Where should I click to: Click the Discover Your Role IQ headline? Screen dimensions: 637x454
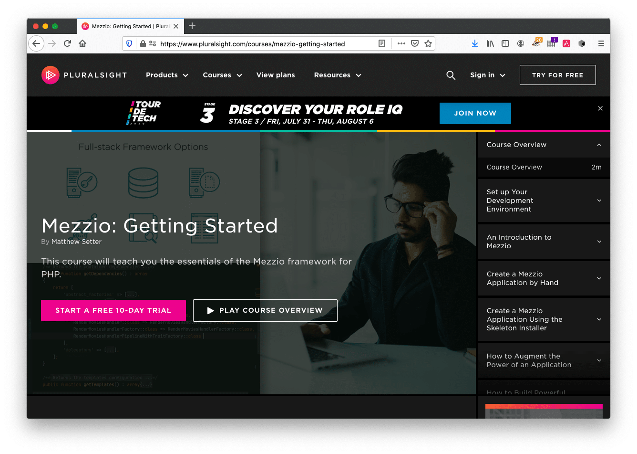pyautogui.click(x=316, y=109)
